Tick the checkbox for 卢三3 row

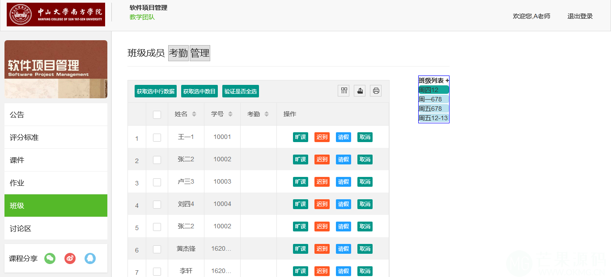157,182
